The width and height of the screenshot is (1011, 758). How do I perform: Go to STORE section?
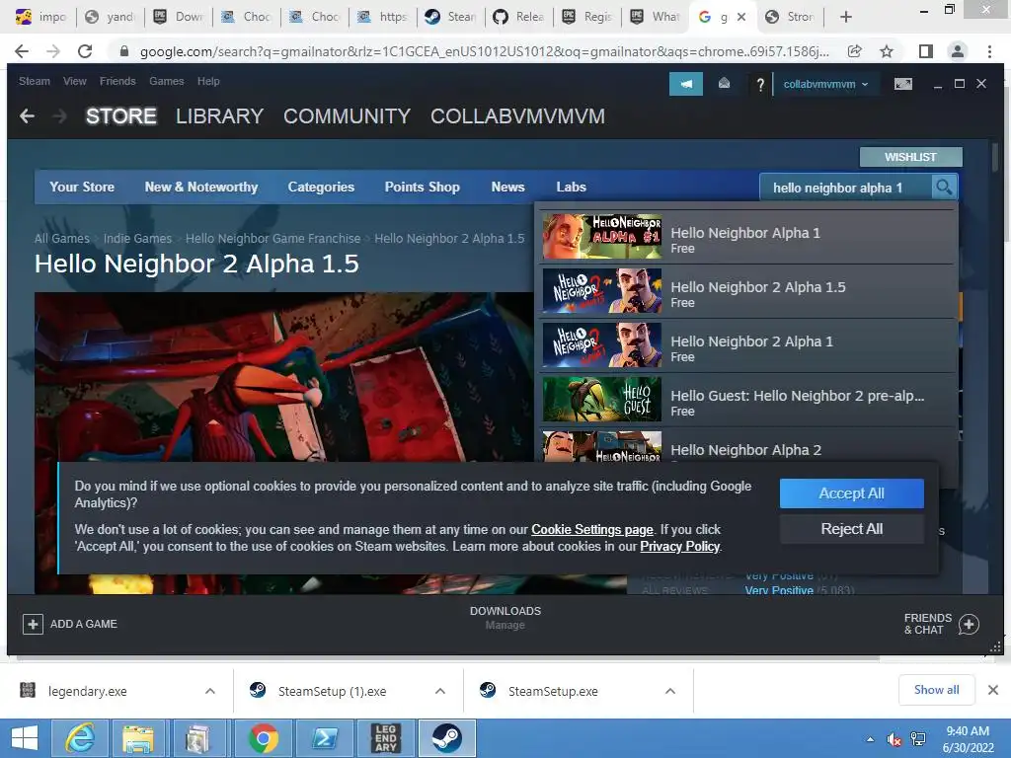tap(121, 116)
